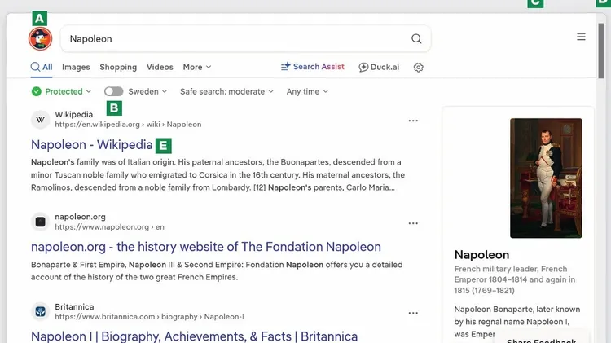Open the Duck.ai chat
Image resolution: width=611 pixels, height=343 pixels.
[x=379, y=67]
